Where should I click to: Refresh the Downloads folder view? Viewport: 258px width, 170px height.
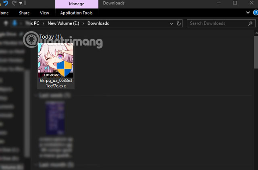click(x=179, y=23)
